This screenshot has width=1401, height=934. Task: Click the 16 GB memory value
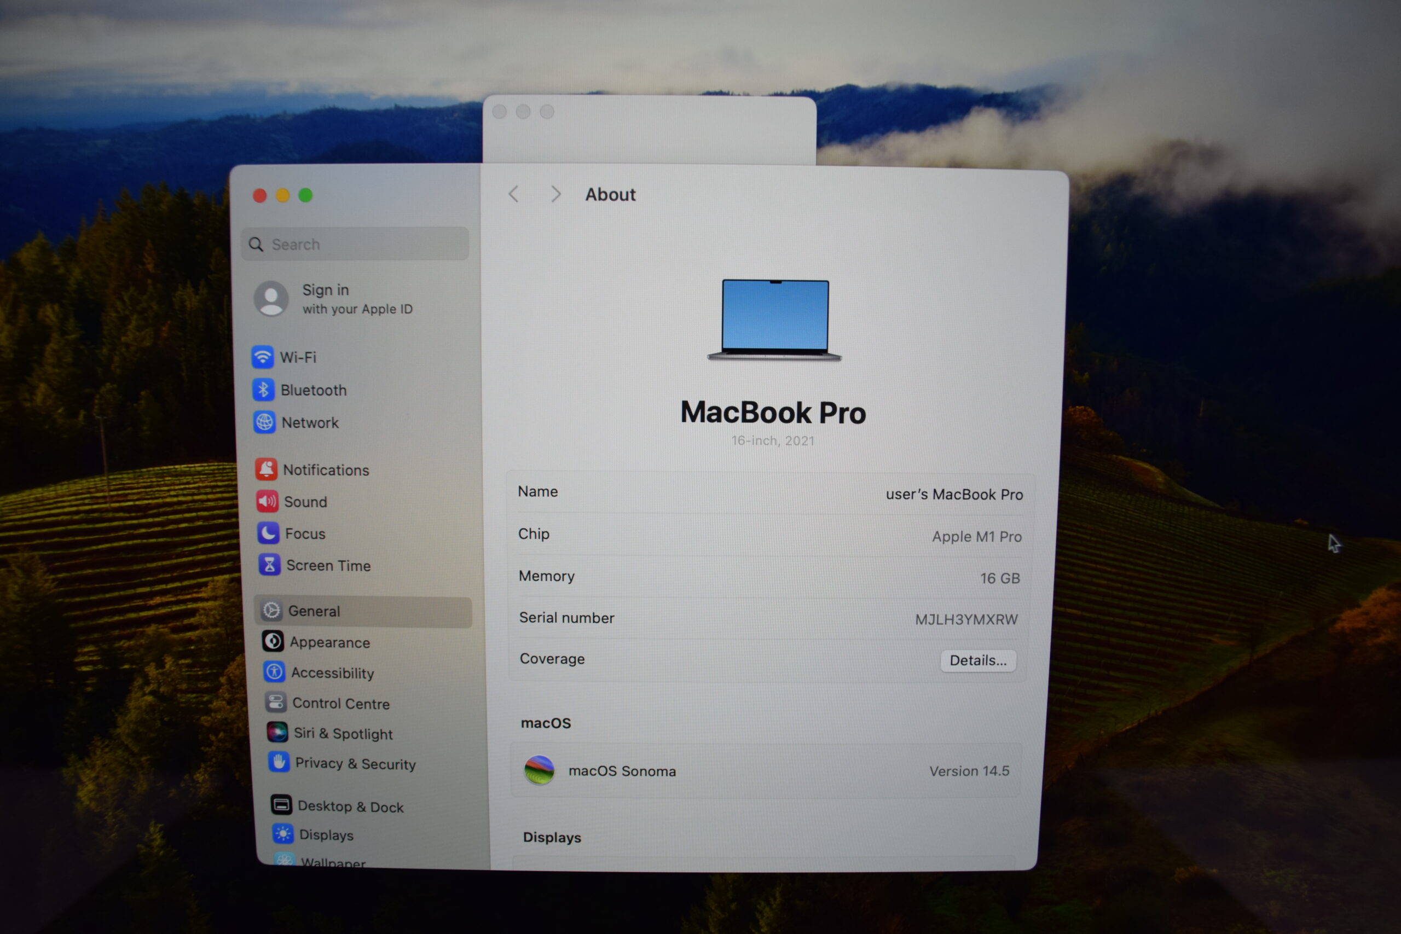click(1000, 578)
